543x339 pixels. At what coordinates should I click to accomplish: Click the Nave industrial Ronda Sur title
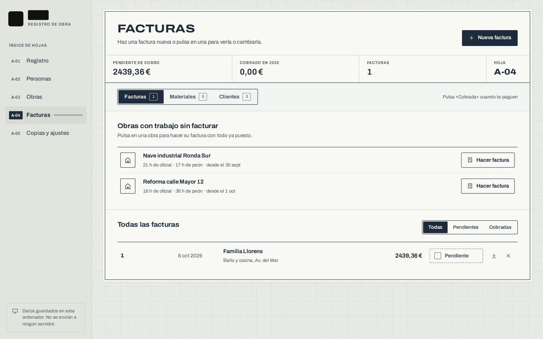tap(177, 156)
